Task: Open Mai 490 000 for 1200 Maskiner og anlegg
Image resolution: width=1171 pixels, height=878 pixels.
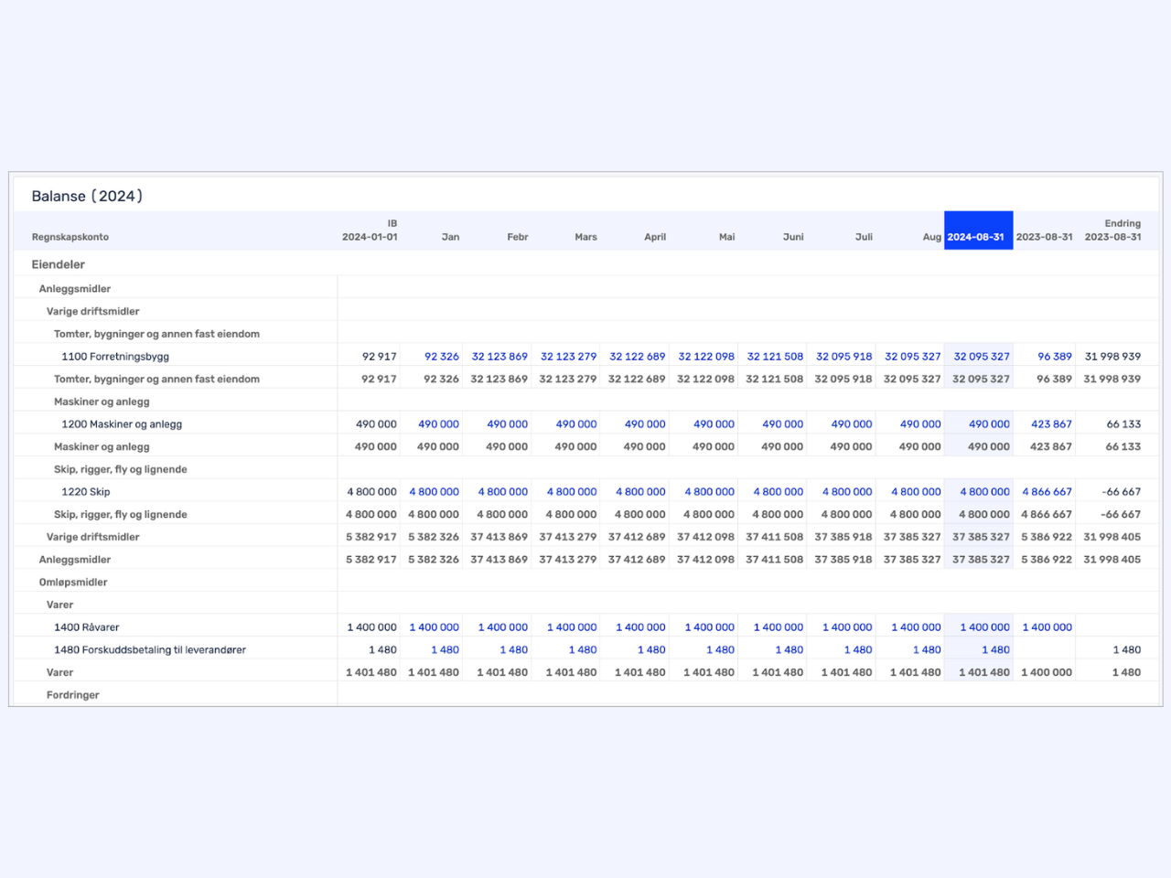Action: [714, 424]
